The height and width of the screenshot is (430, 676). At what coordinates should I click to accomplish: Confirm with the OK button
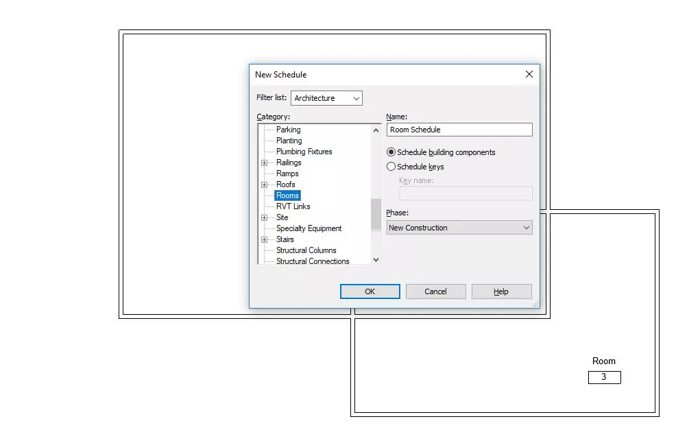370,291
